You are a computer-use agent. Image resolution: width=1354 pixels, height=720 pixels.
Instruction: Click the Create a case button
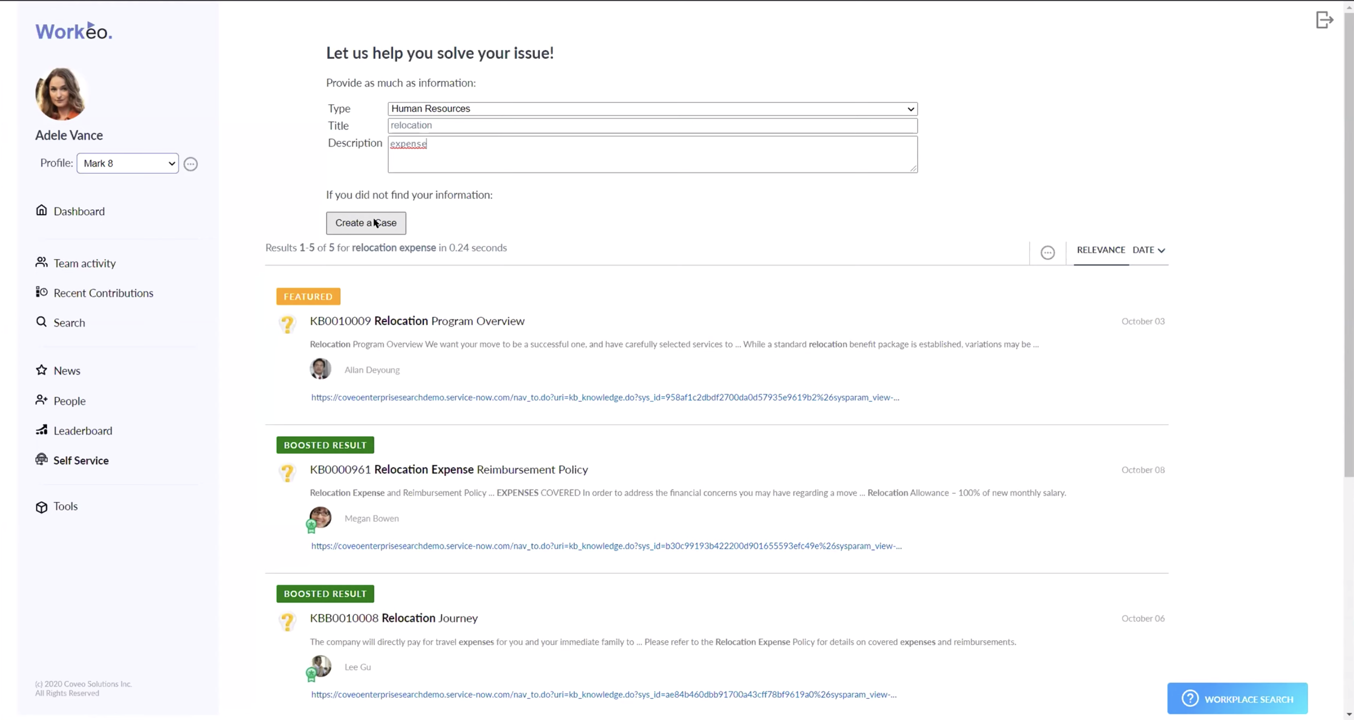click(x=366, y=223)
